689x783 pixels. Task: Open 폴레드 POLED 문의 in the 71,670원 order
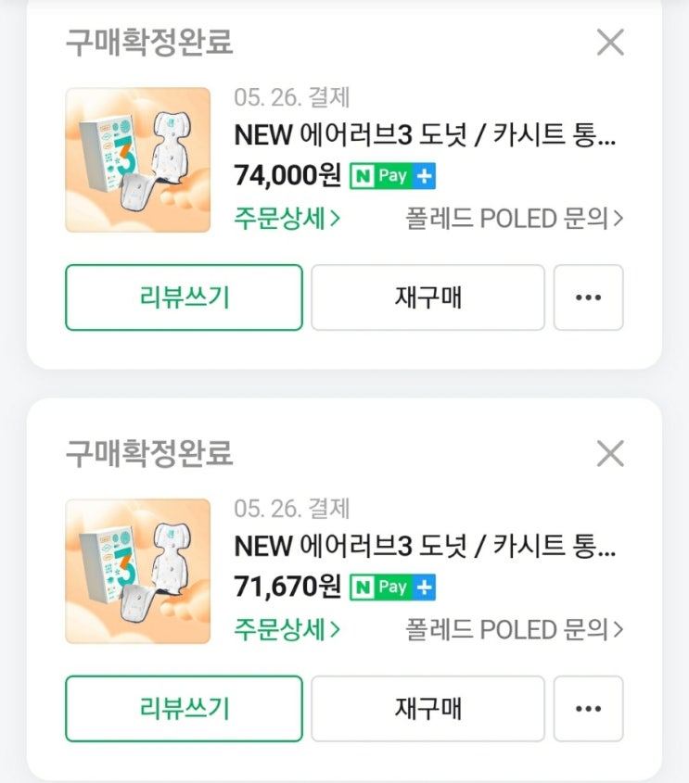(515, 630)
